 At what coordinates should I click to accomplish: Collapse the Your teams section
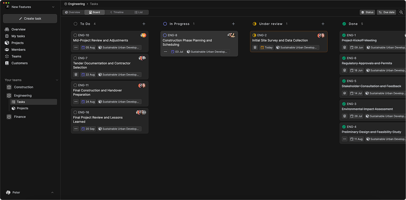tap(57, 80)
